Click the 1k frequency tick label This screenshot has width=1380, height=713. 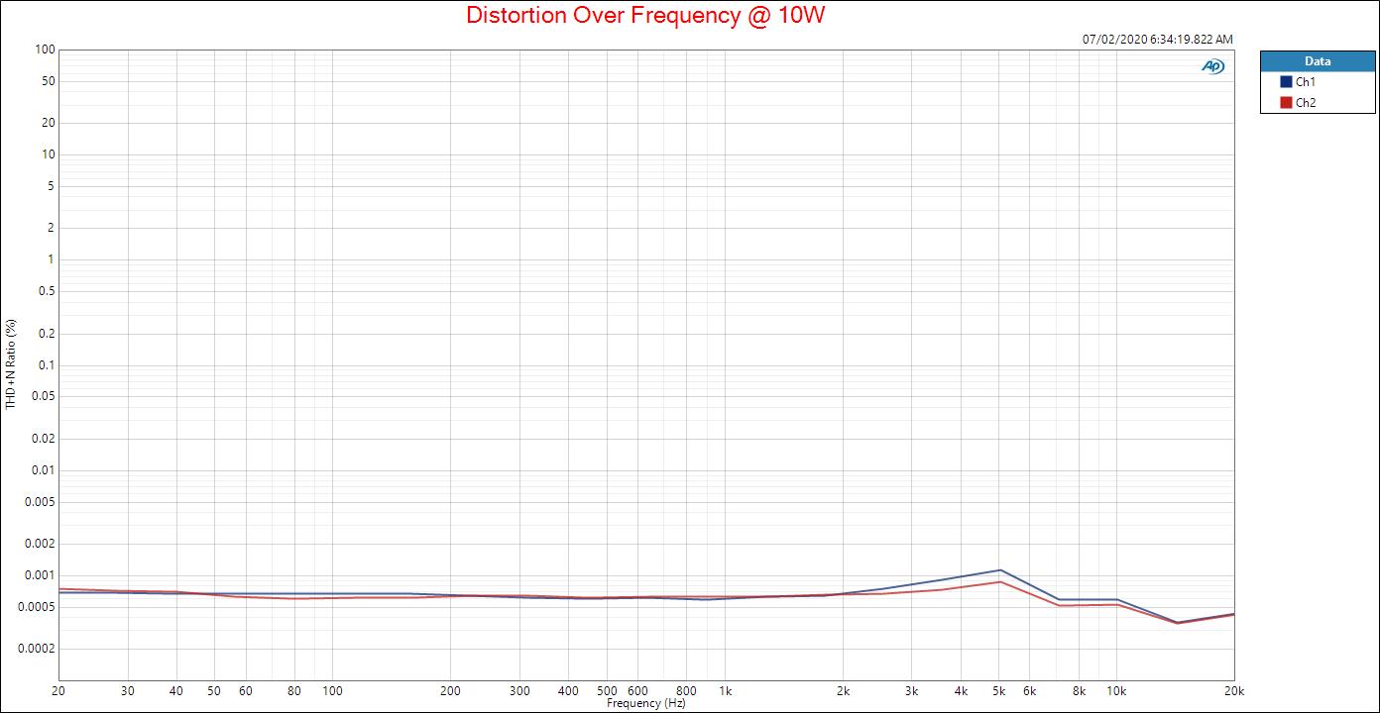tap(725, 691)
